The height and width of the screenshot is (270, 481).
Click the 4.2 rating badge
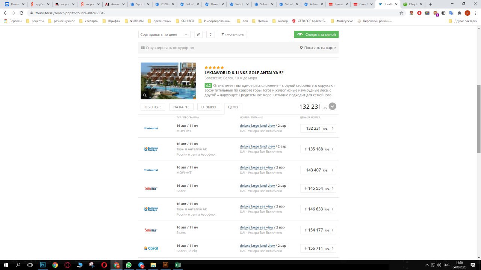208,85
